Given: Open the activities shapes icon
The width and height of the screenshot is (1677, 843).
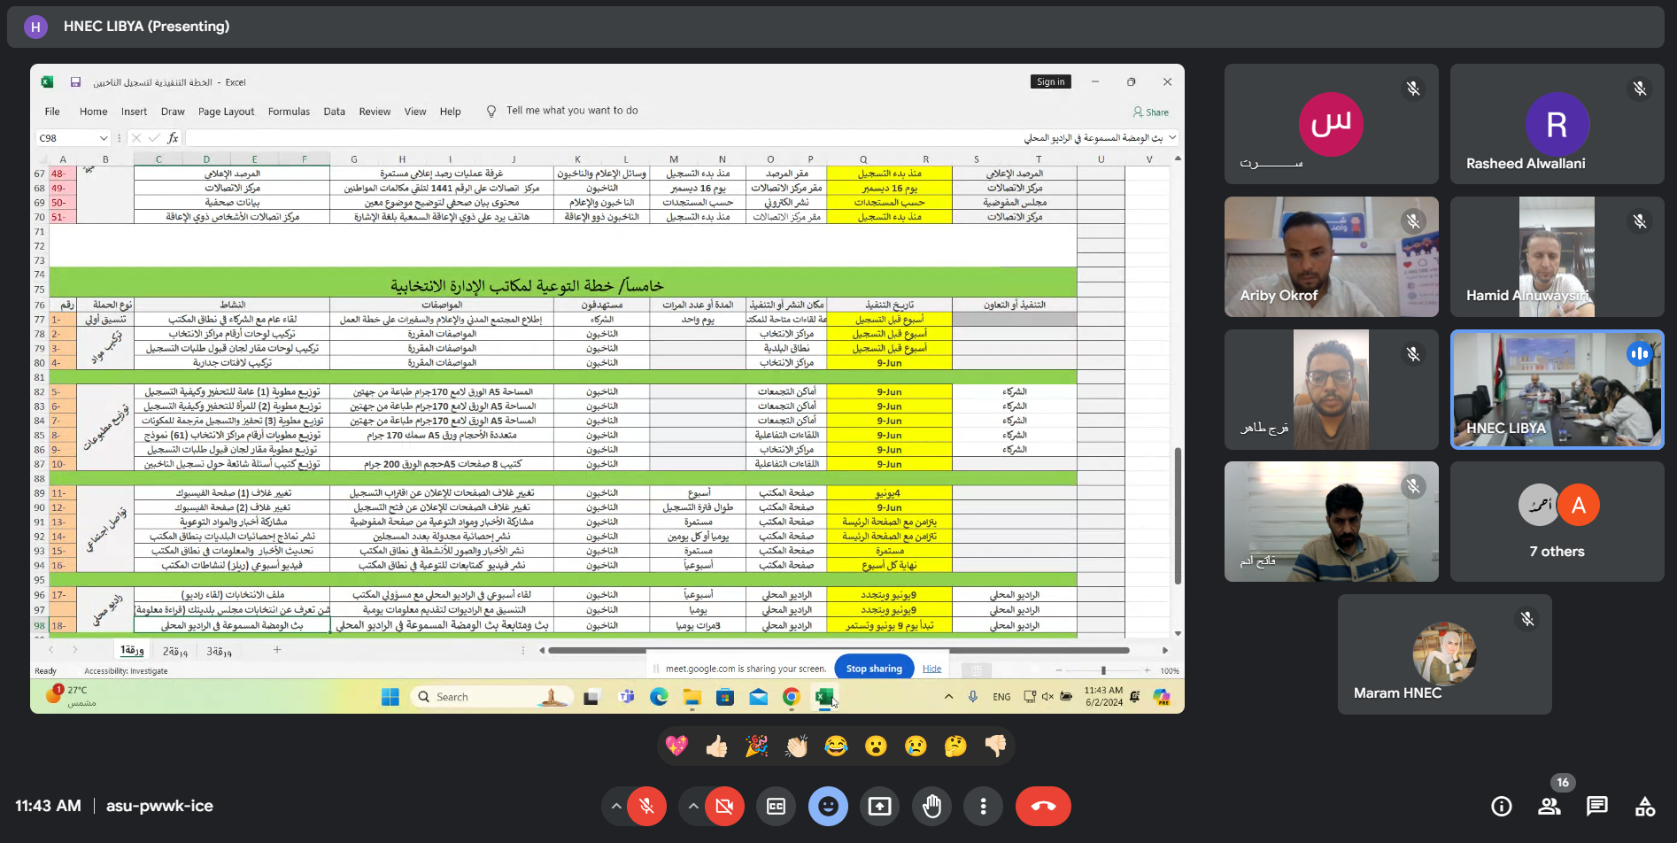Looking at the screenshot, I should coord(1644,806).
